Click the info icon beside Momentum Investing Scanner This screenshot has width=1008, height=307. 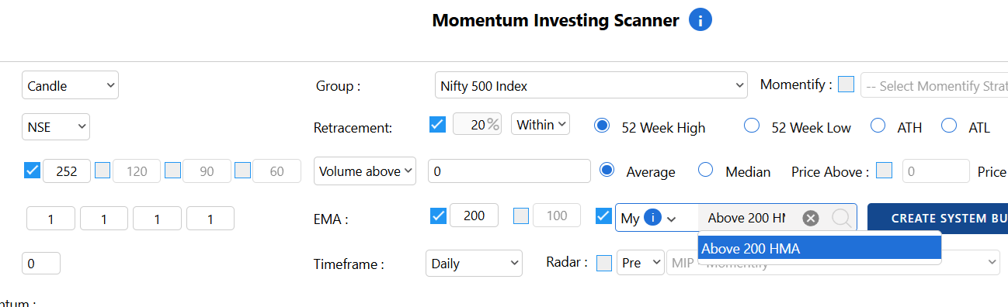pyautogui.click(x=700, y=20)
